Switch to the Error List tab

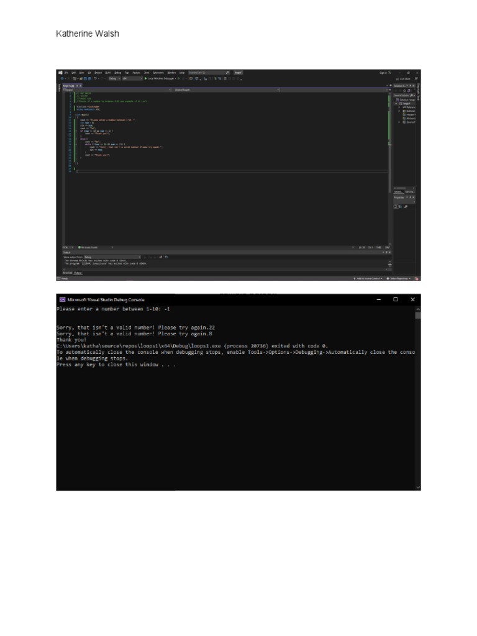pos(67,273)
